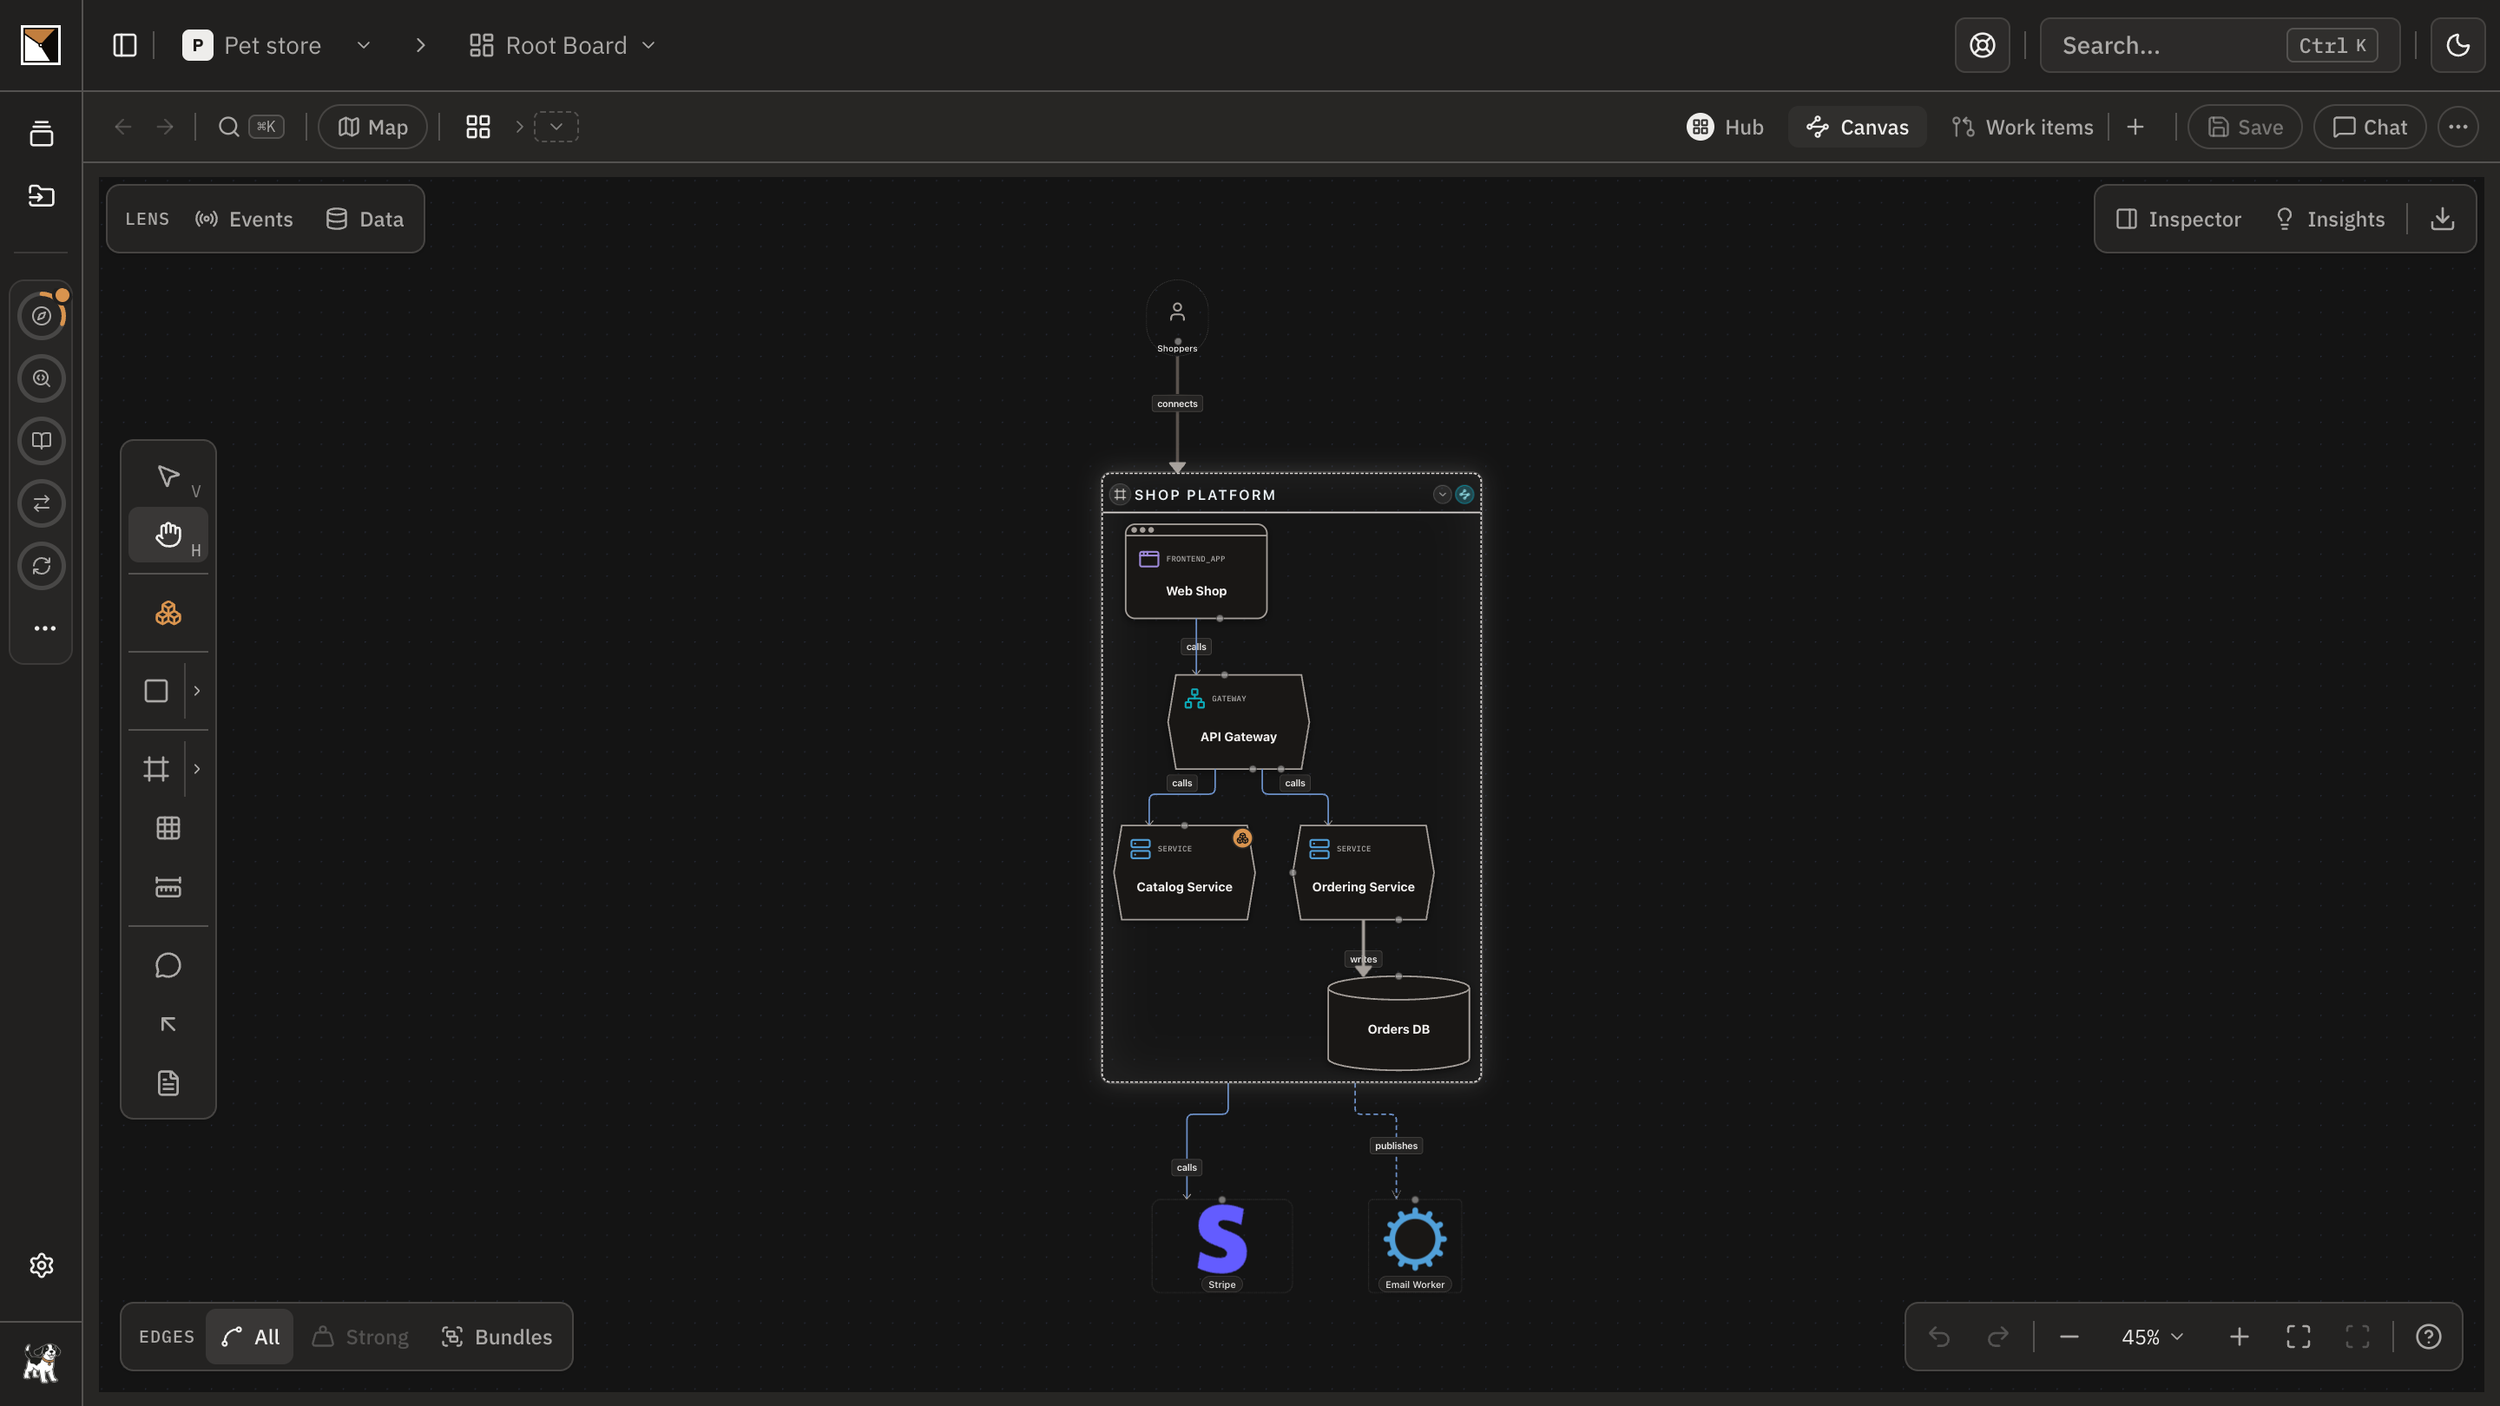Switch edges to Bundles view
This screenshot has width=2500, height=1406.
(x=497, y=1337)
